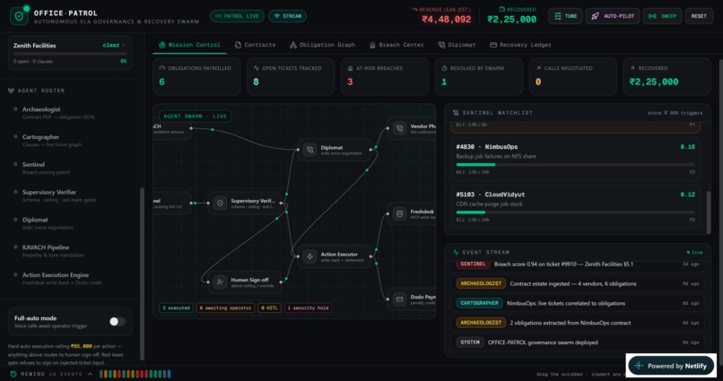Click the NimbusOps #4830 score bar
The width and height of the screenshot is (723, 381).
click(575, 164)
